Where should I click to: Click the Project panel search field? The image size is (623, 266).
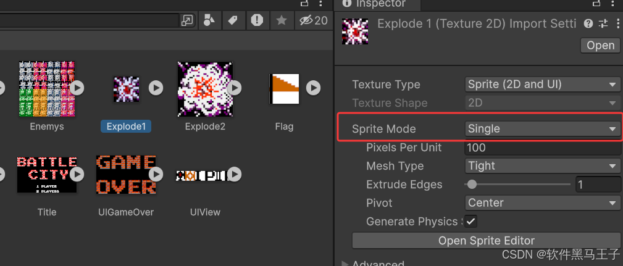coord(90,20)
